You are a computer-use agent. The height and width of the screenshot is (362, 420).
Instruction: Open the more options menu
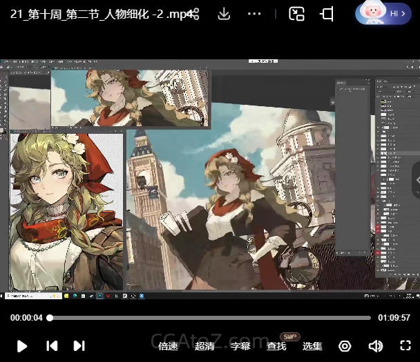254,14
